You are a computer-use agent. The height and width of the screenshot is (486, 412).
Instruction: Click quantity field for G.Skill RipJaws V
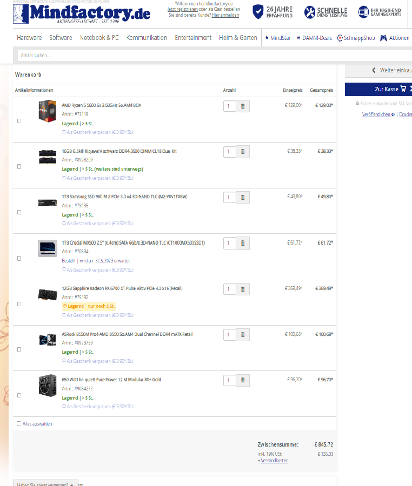pyautogui.click(x=230, y=152)
